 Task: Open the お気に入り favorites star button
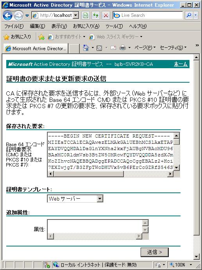tap(17, 37)
